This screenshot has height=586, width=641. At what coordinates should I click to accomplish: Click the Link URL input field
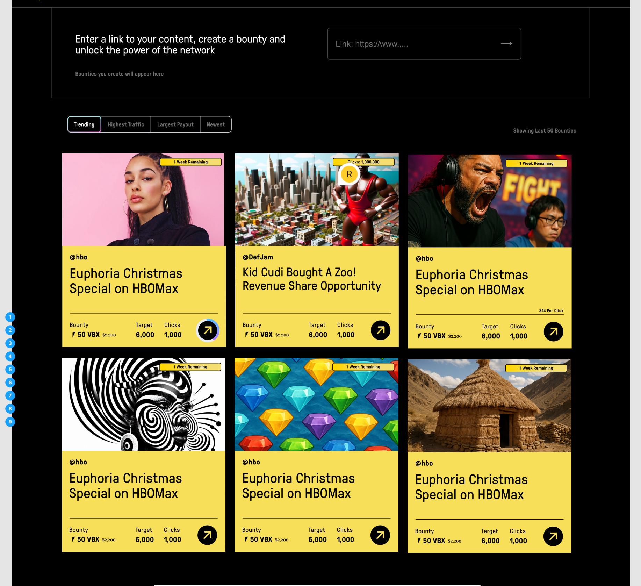click(424, 44)
